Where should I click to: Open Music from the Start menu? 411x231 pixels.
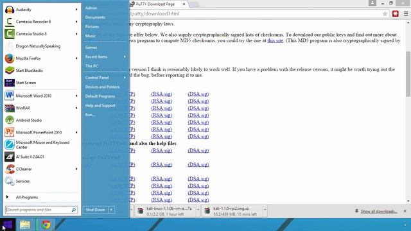(90, 36)
